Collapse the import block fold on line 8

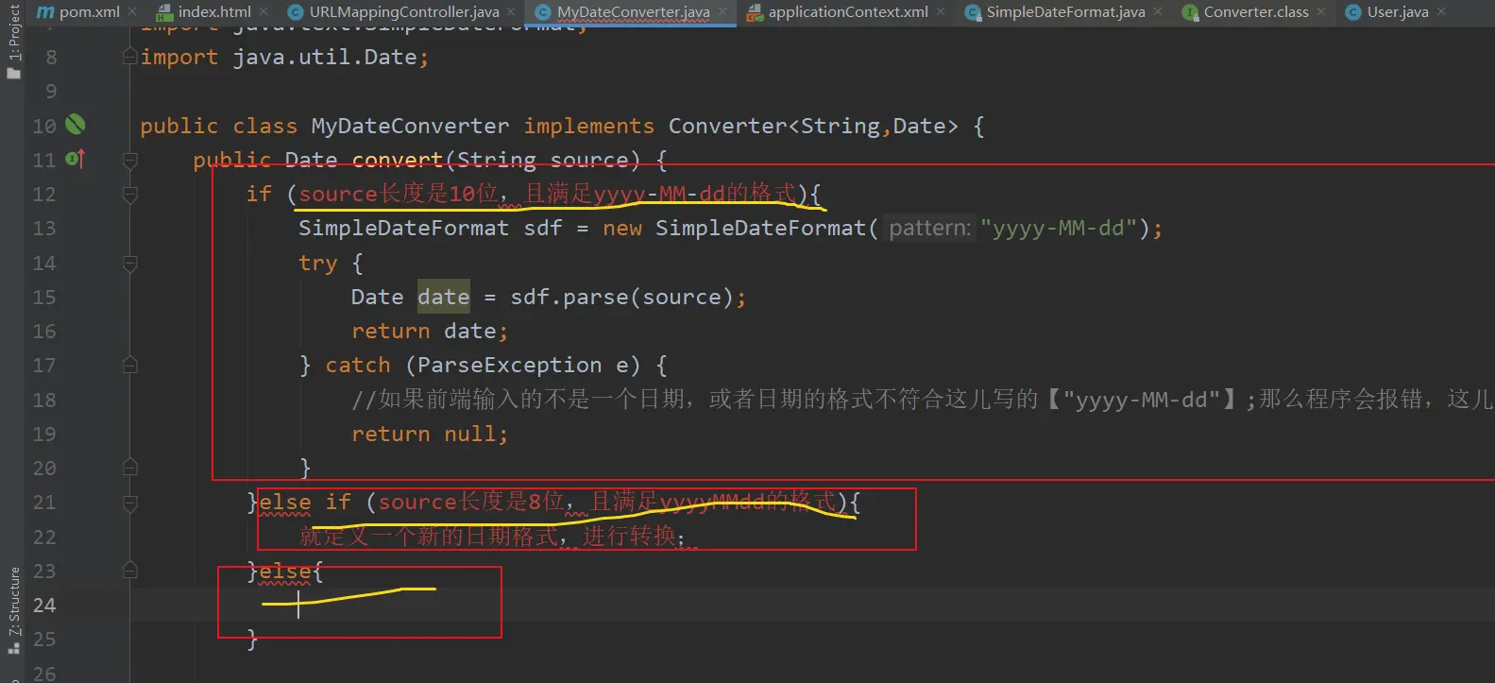pyautogui.click(x=130, y=58)
